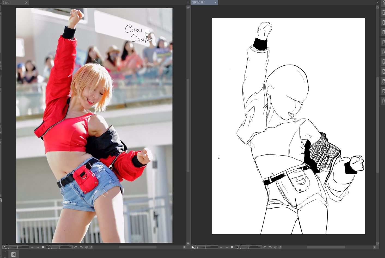Fit the 일러스트 canvas to the window
Viewport: 385px width, 258px height.
coord(232,247)
